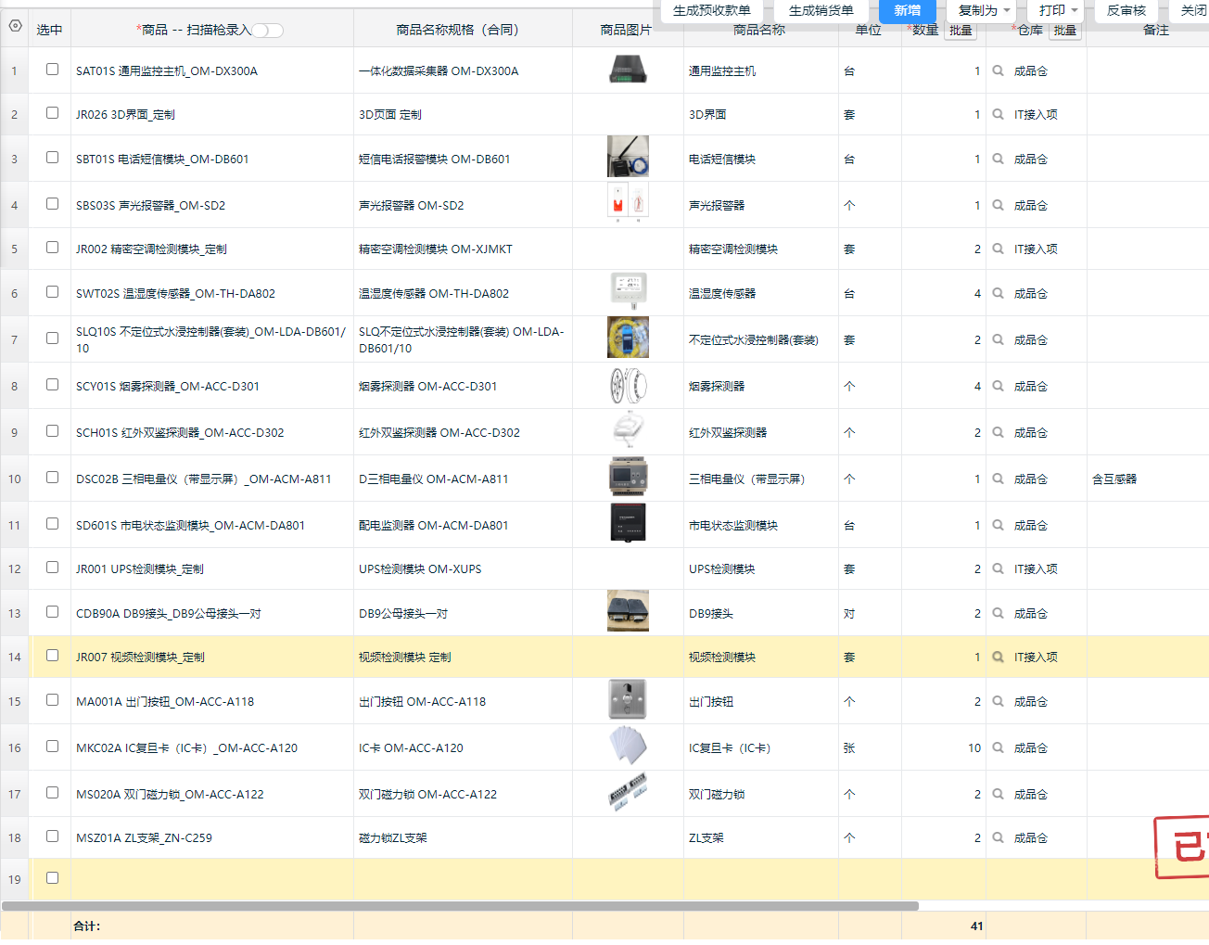Open product image of D三相电量仪 OM-ACM-A811
Image resolution: width=1209 pixels, height=945 pixels.
628,477
